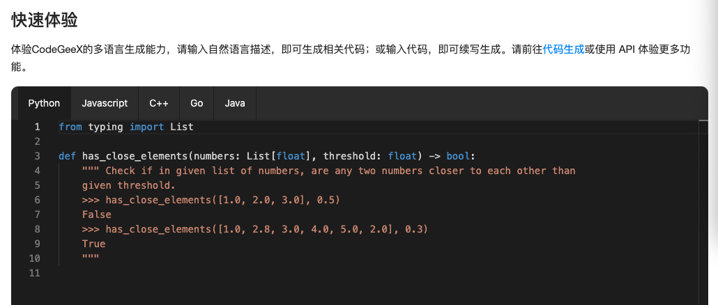718x305 pixels.
Task: Click line number 3 in gutter
Action: point(37,156)
